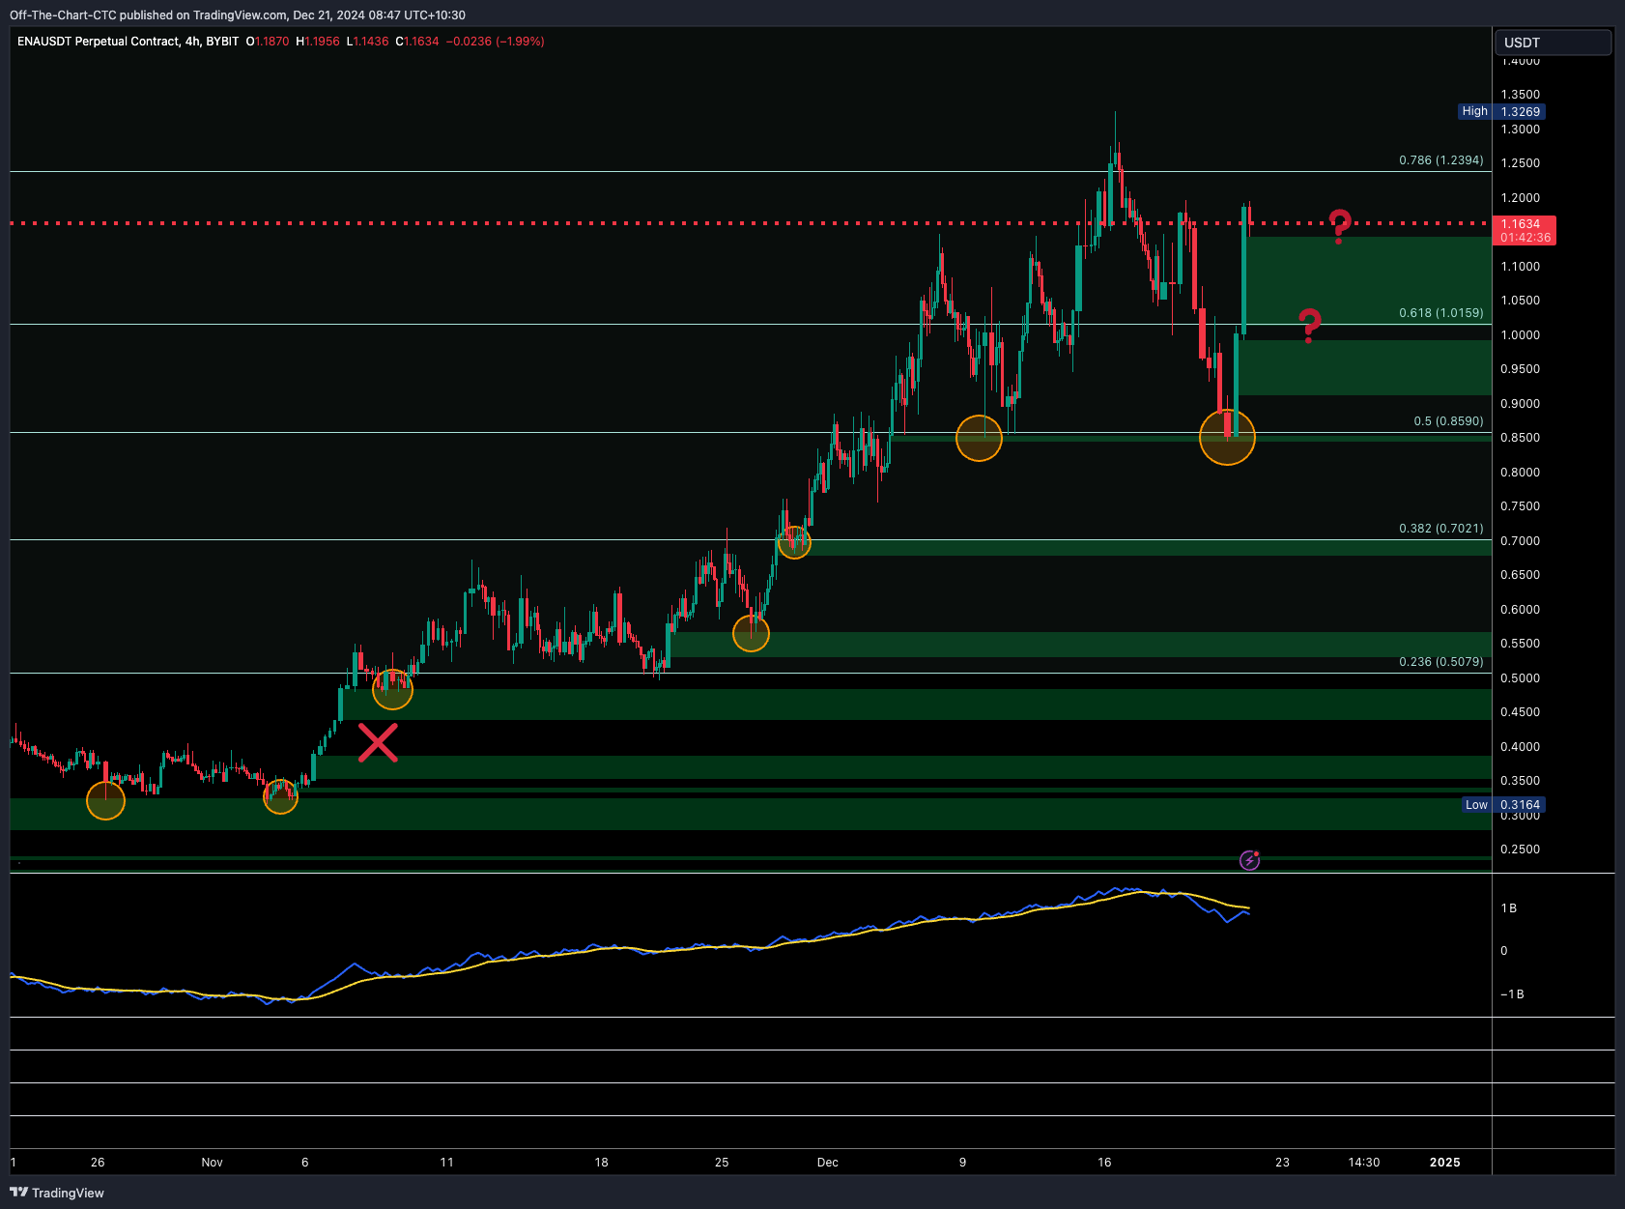Click the change value −0.0236 (−1.99%)
This screenshot has height=1209, width=1625.
click(495, 42)
